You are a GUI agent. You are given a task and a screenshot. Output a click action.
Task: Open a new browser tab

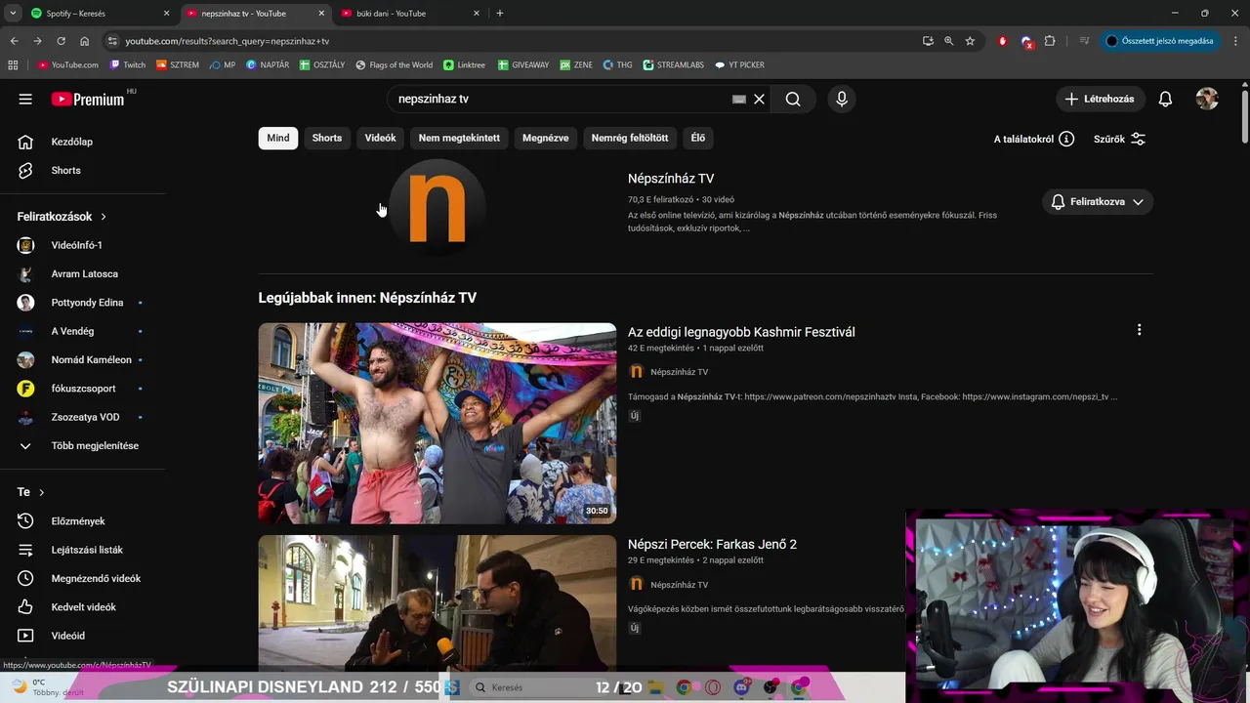(500, 14)
